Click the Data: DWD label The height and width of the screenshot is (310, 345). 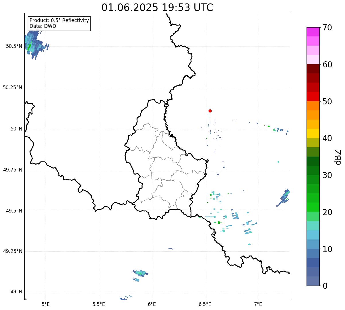(43, 26)
